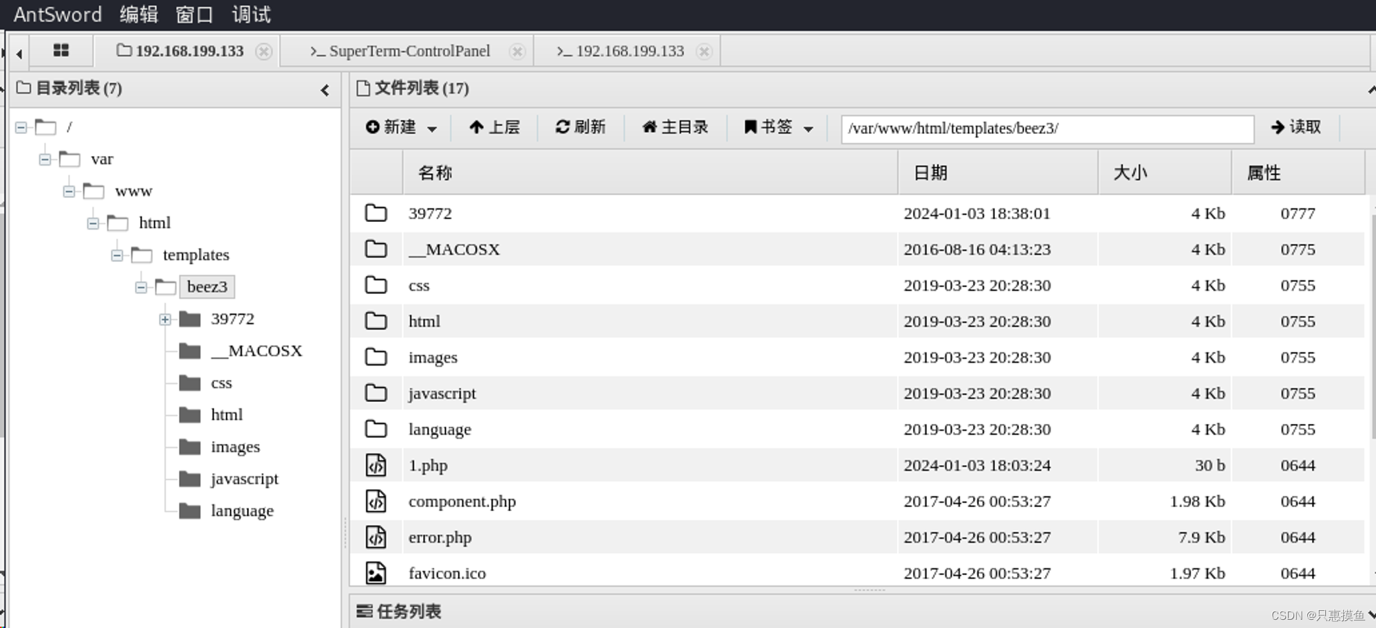The width and height of the screenshot is (1376, 628).
Task: Select the component.php file name
Action: tap(462, 502)
